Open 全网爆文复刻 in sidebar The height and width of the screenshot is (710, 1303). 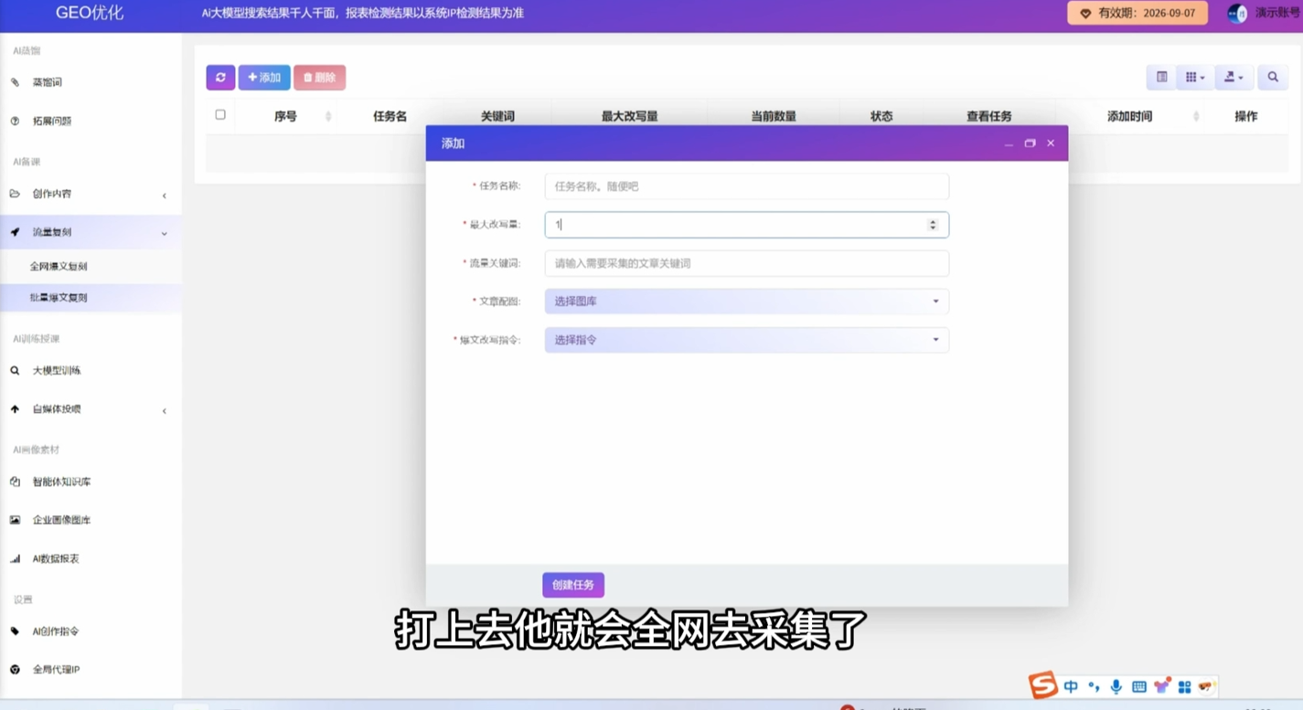(59, 267)
